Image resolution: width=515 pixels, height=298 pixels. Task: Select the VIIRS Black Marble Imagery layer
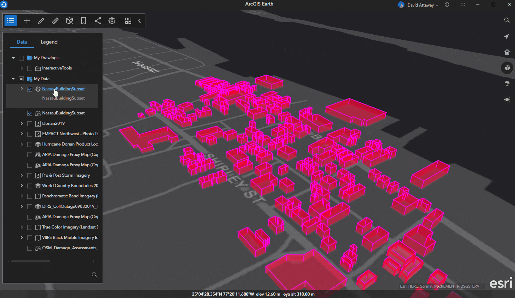tap(70, 238)
